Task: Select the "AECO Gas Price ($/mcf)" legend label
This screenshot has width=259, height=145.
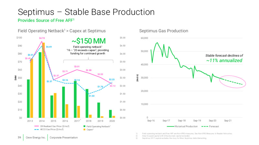Action: point(52,130)
